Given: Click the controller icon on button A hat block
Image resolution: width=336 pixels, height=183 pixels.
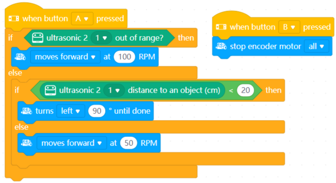Looking at the screenshot, I should (x=14, y=19).
